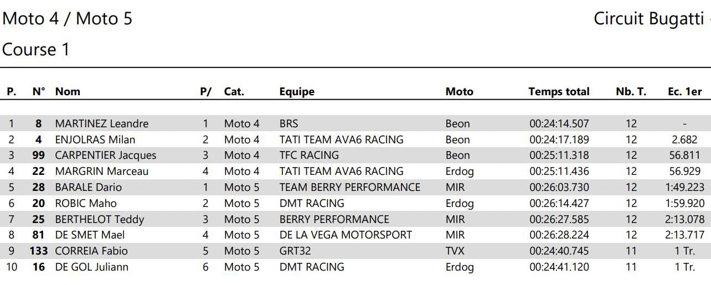
Task: Select the "Moto" column header
Action: tap(459, 92)
